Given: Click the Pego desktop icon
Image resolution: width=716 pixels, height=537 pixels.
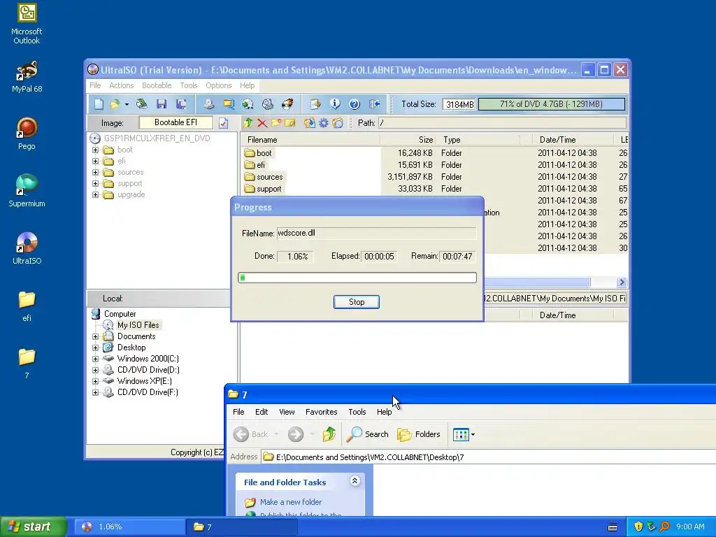Looking at the screenshot, I should click(27, 134).
